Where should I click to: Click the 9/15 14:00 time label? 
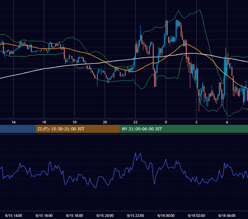[x=13, y=215]
